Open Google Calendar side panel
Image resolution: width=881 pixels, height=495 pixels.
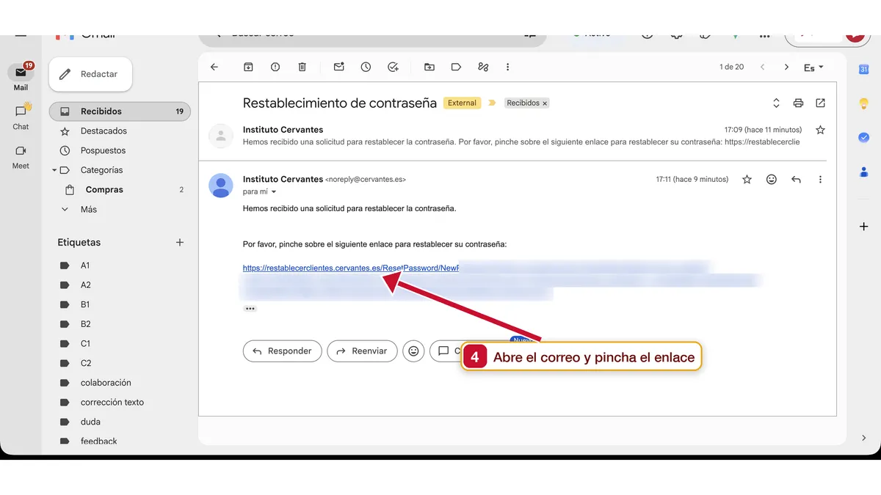[864, 70]
